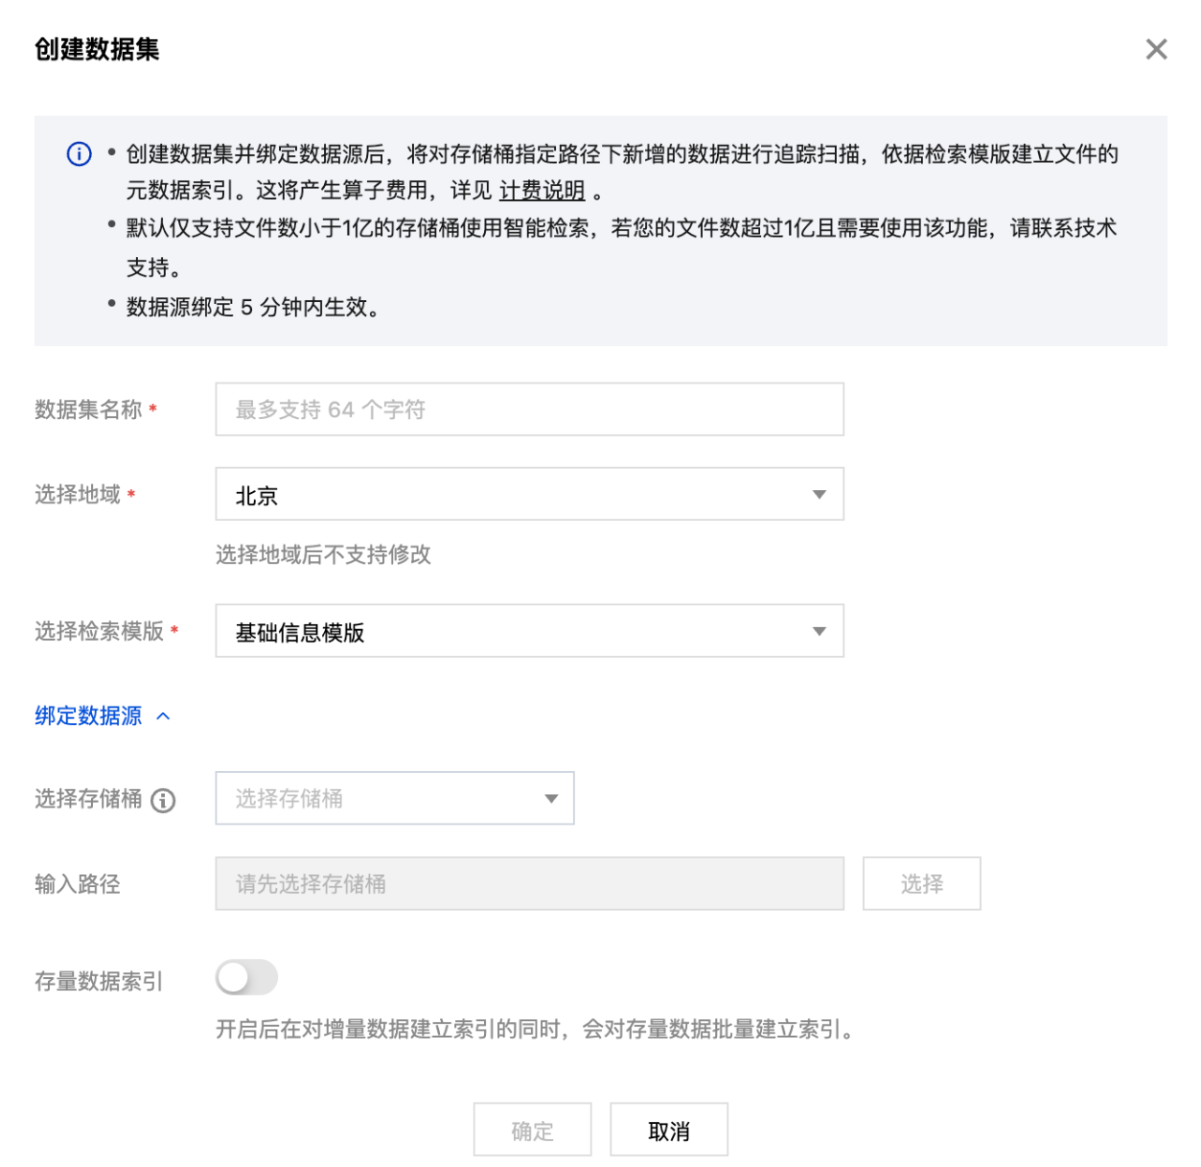Open the 计费说明 link

(x=542, y=191)
